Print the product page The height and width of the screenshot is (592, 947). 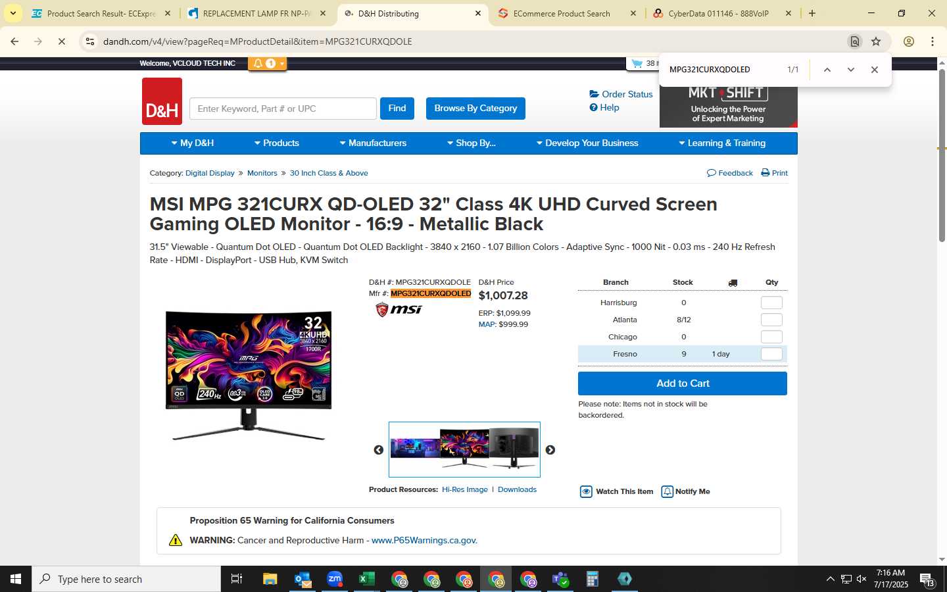[x=775, y=173]
